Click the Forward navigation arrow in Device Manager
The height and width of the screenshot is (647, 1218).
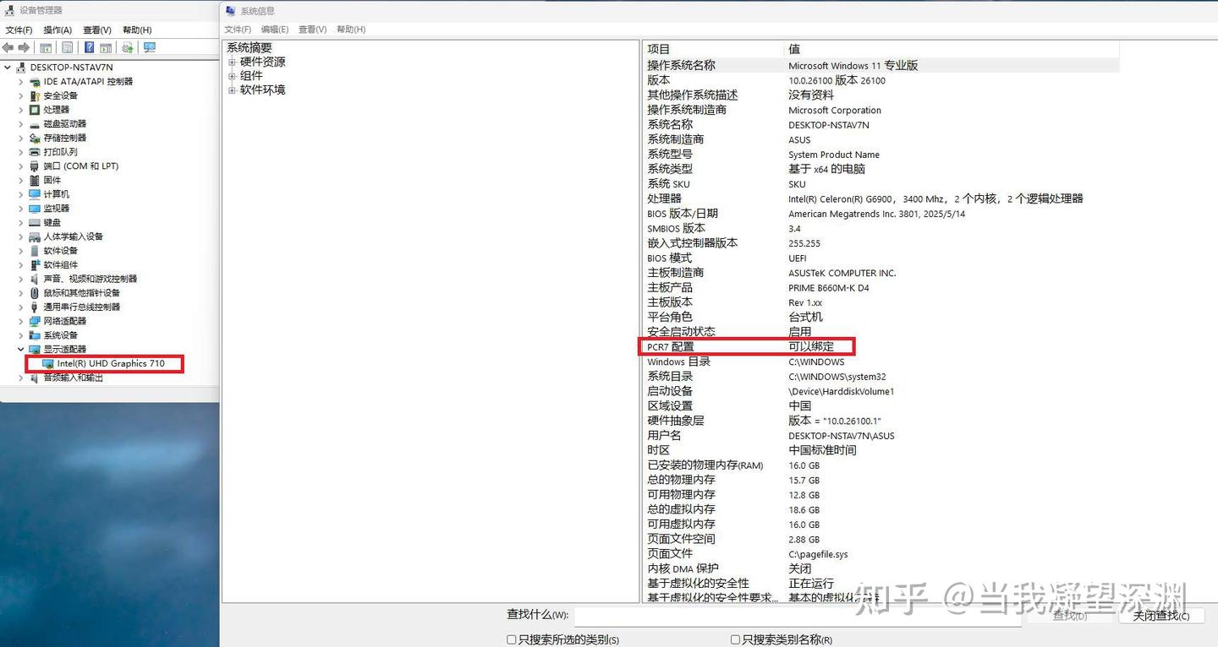pyautogui.click(x=24, y=47)
